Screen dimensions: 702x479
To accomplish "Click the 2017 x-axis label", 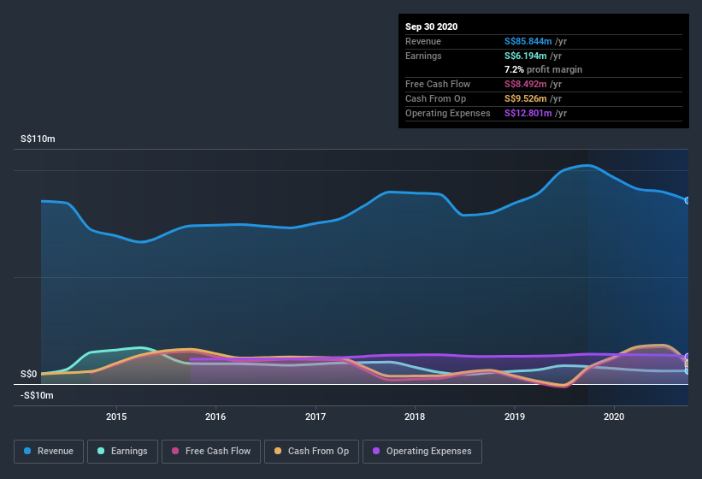I will pos(316,417).
